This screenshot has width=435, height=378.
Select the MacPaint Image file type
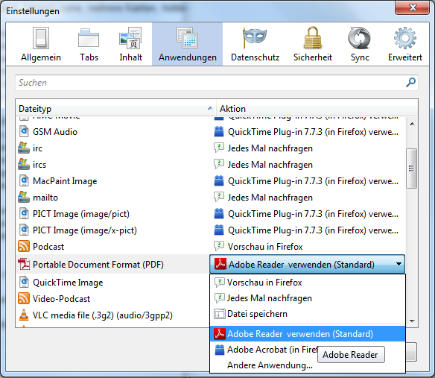click(x=65, y=181)
